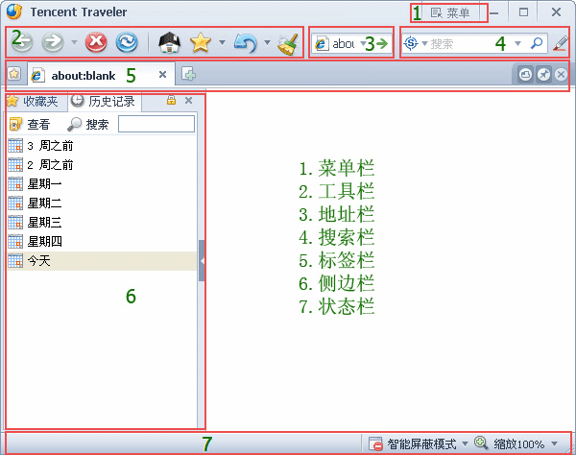Go to the home page
Screen dimensions: 576x455
(x=169, y=42)
